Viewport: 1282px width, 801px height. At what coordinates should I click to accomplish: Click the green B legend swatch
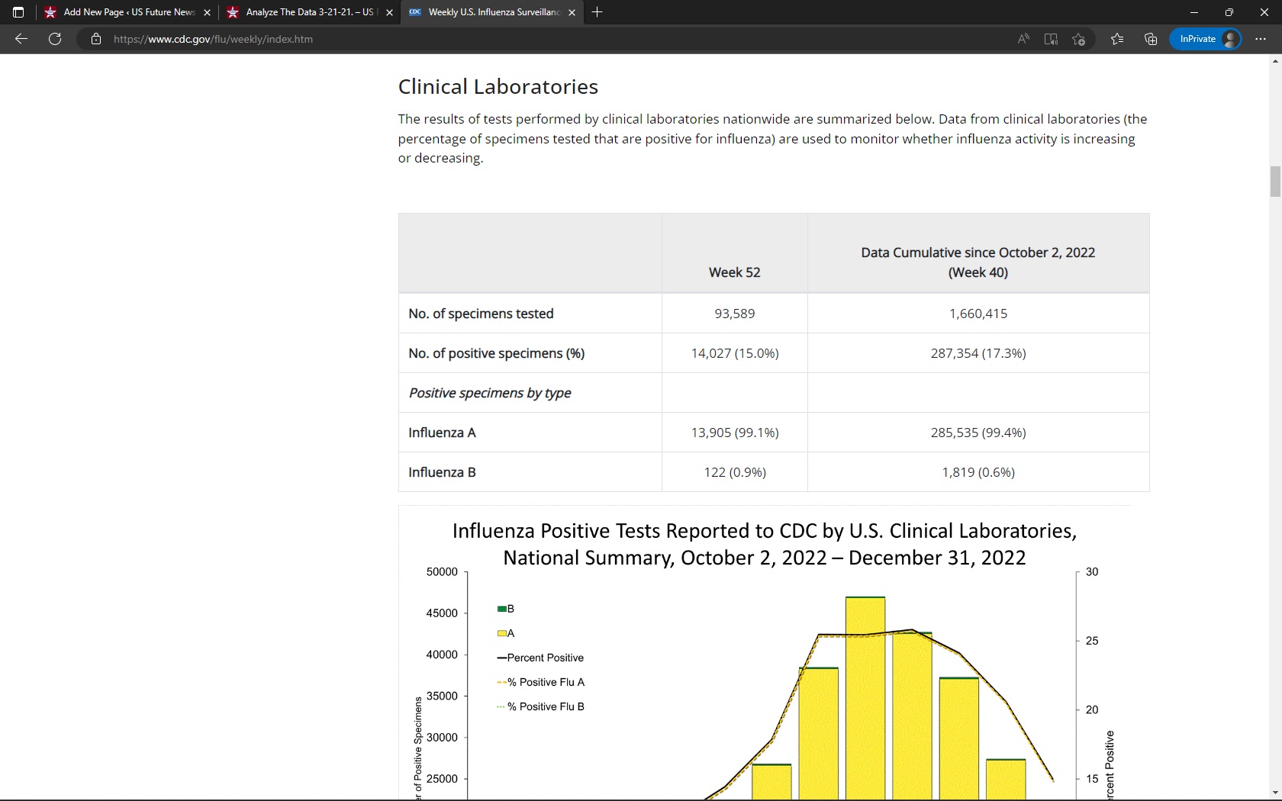click(x=501, y=609)
